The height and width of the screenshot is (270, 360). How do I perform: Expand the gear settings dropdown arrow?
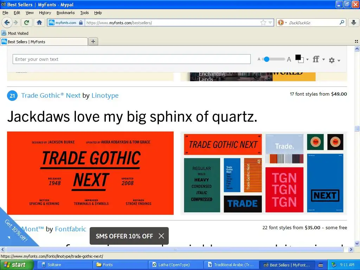pos(339,60)
